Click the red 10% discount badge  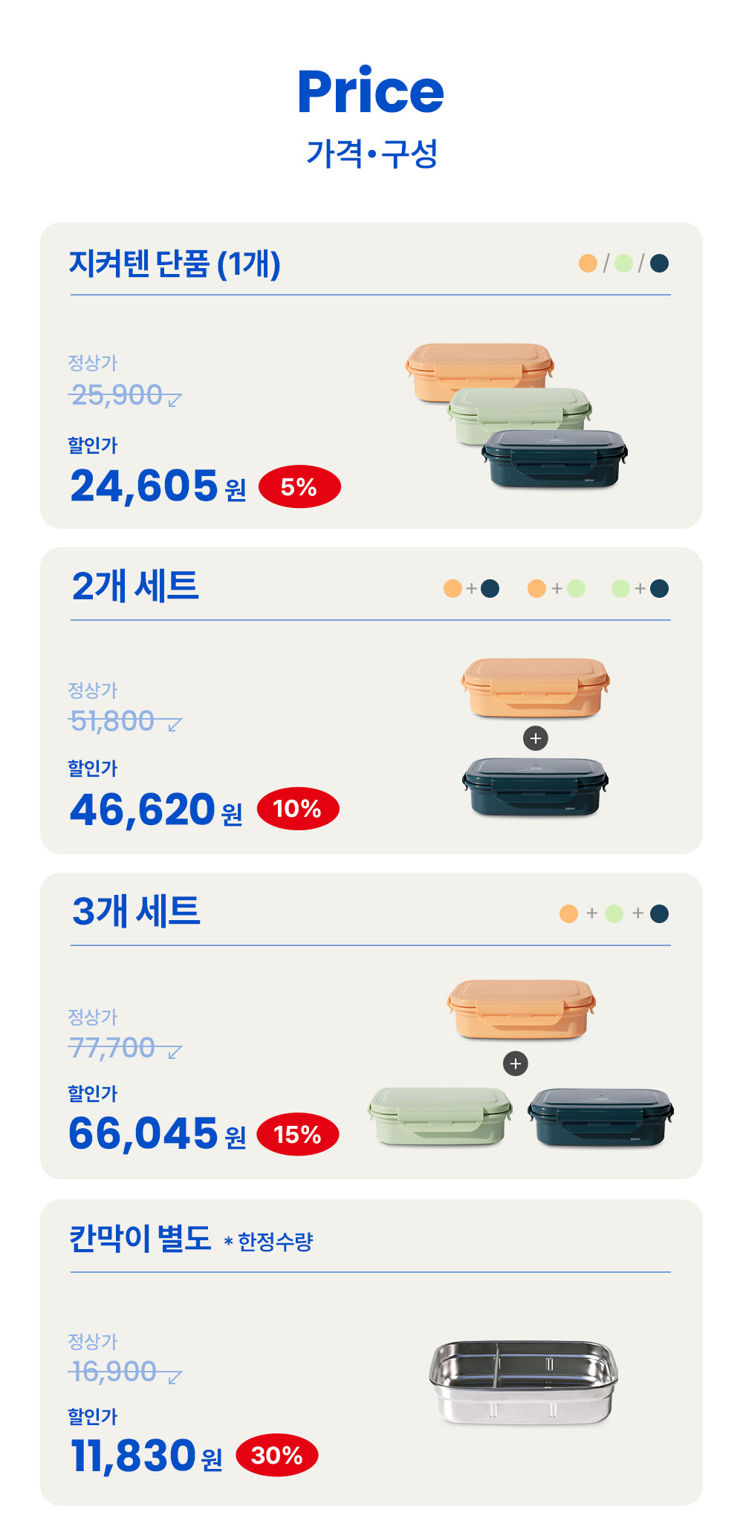(x=298, y=809)
